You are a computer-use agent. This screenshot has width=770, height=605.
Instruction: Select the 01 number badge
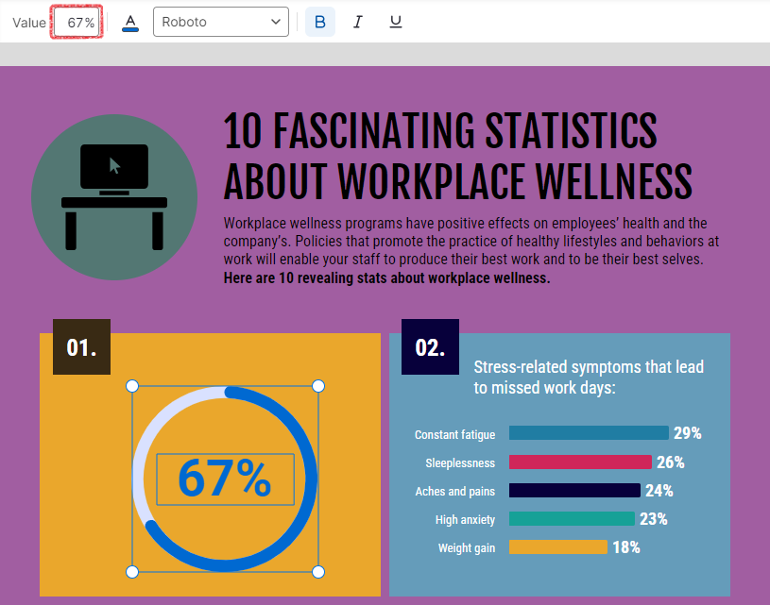coord(81,347)
